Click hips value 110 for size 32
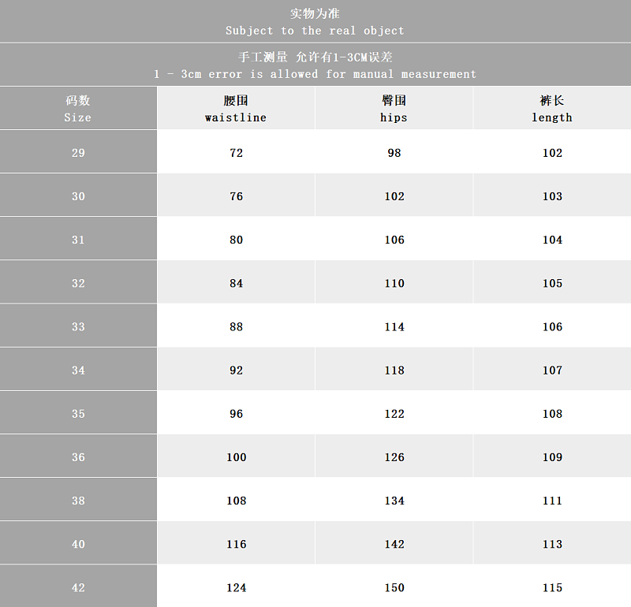The width and height of the screenshot is (631, 607). click(394, 282)
